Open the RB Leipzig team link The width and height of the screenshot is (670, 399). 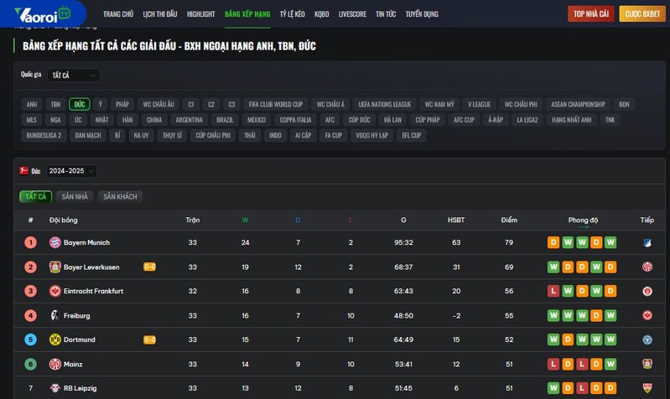[x=80, y=388]
